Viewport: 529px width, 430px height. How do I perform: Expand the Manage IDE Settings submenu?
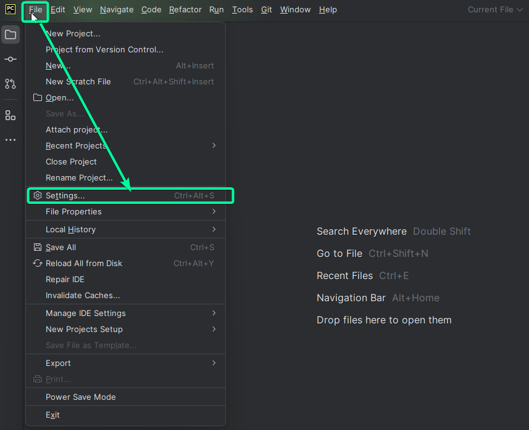[x=125, y=313]
